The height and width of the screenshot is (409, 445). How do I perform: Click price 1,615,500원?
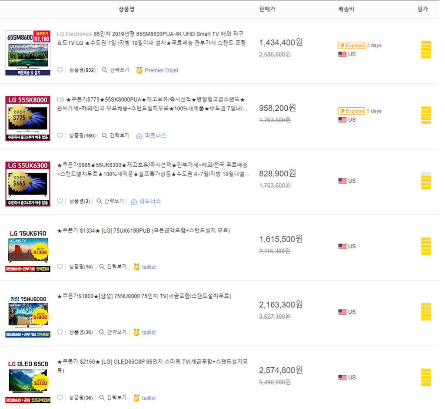pyautogui.click(x=281, y=239)
